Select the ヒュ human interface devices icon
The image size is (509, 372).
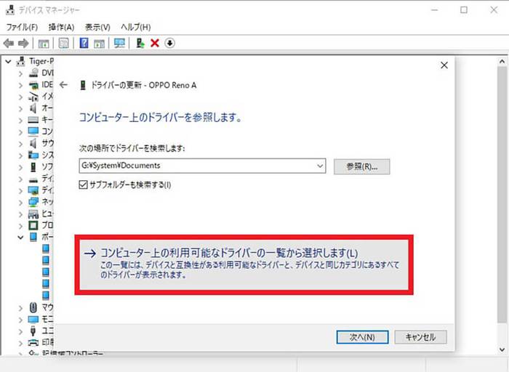pos(33,214)
